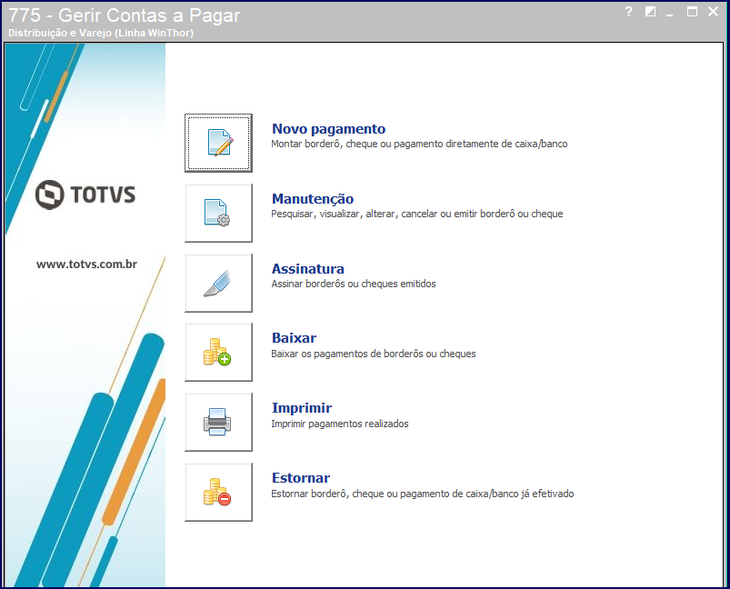The image size is (730, 589).
Task: Click the Novo pagamento heading
Action: tap(329, 129)
